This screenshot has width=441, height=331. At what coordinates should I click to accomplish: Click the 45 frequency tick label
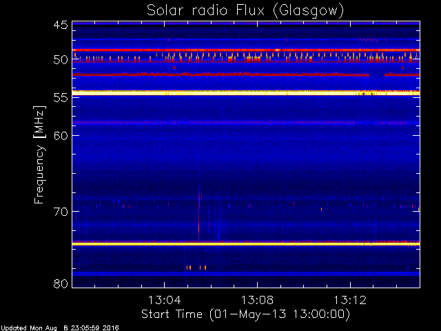[x=61, y=25]
